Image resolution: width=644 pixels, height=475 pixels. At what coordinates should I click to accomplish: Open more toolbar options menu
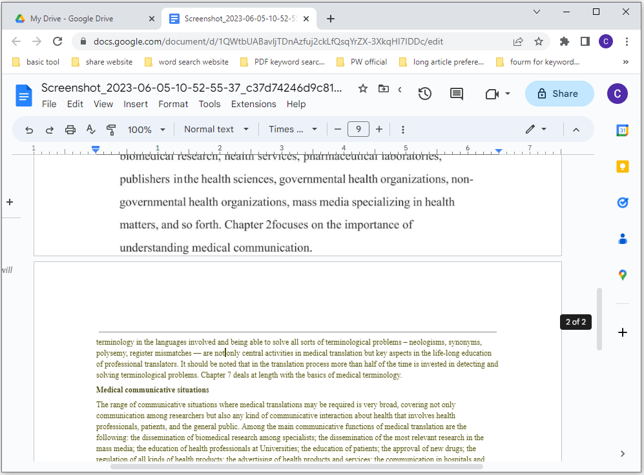pos(403,130)
